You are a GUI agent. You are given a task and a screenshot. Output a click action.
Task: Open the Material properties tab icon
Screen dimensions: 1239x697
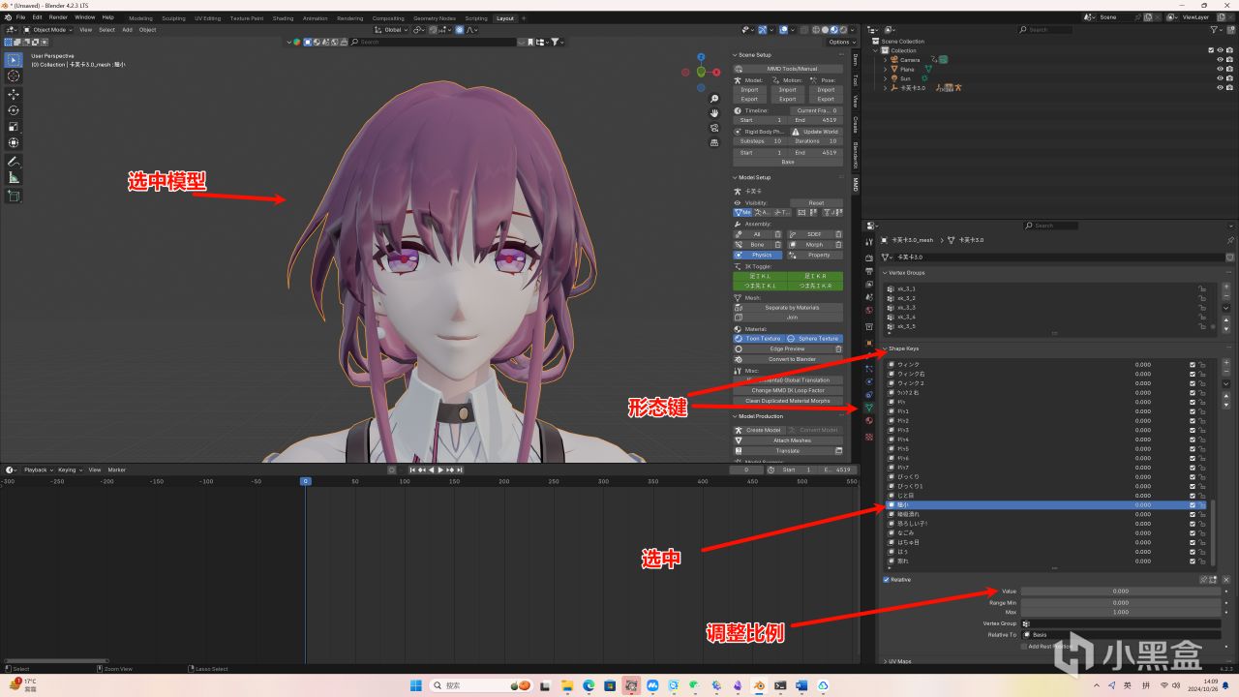[x=868, y=422]
